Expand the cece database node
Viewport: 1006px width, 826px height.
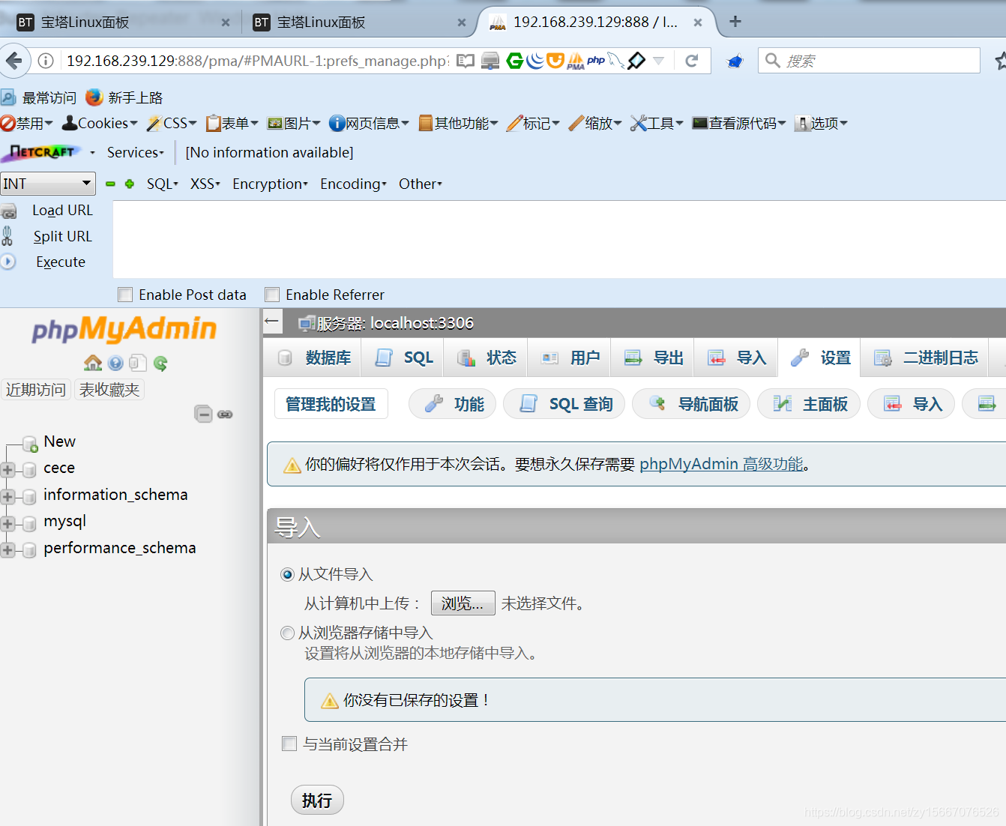7,470
